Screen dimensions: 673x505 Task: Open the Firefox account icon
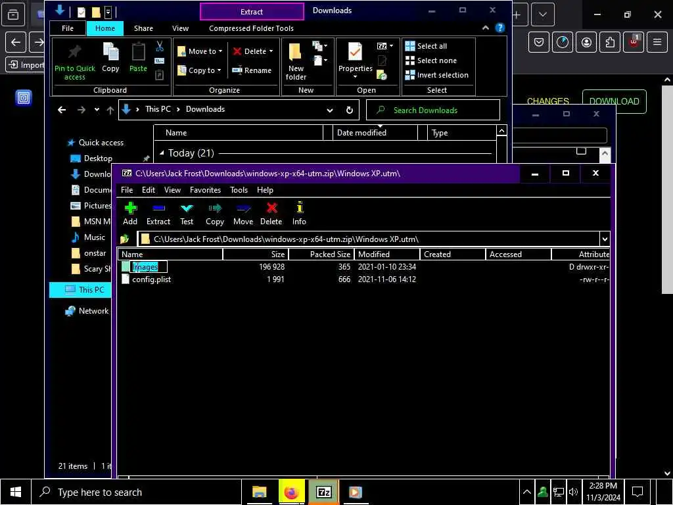pos(586,42)
